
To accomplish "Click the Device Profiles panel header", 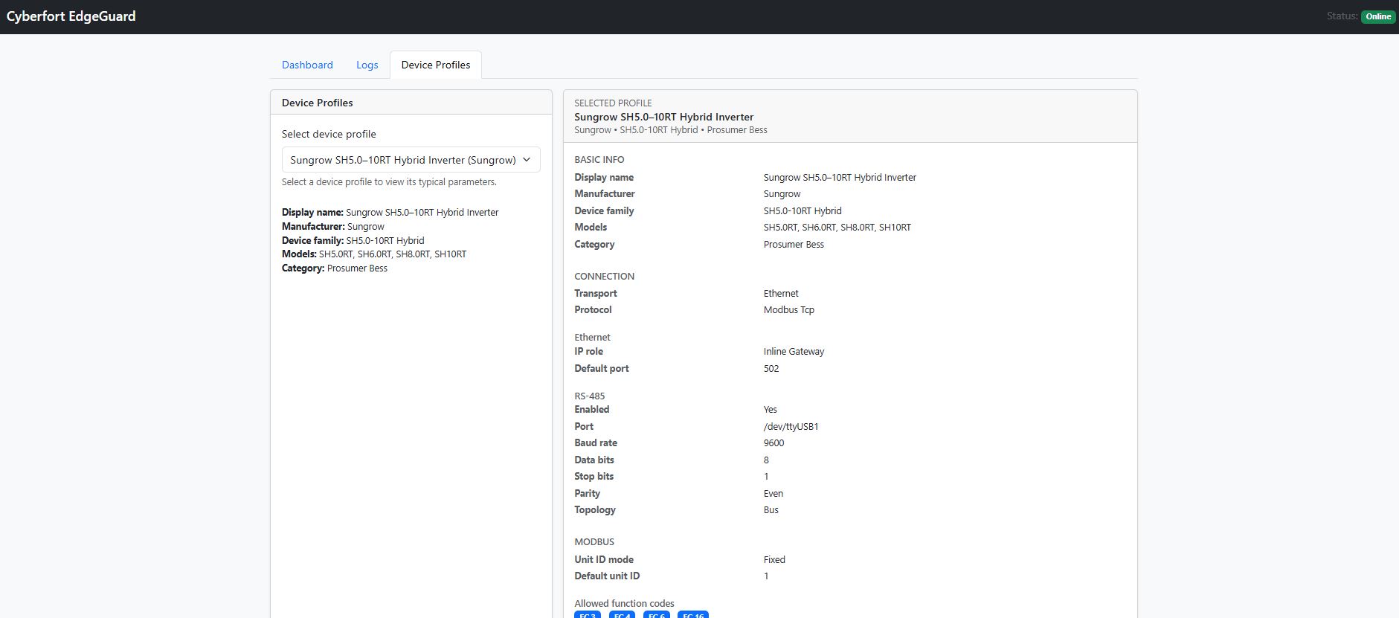I will pos(318,103).
